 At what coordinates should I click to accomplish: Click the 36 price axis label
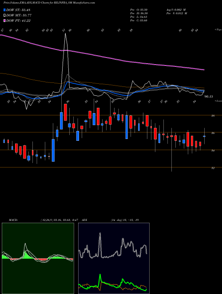pyautogui.click(x=213, y=133)
